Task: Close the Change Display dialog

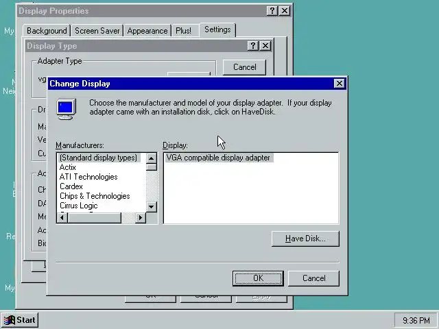Action: point(339,84)
